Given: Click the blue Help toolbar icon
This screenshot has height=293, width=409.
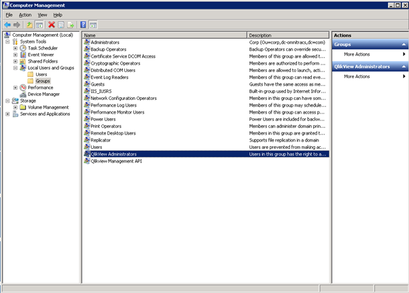Looking at the screenshot, I should pyautogui.click(x=83, y=24).
